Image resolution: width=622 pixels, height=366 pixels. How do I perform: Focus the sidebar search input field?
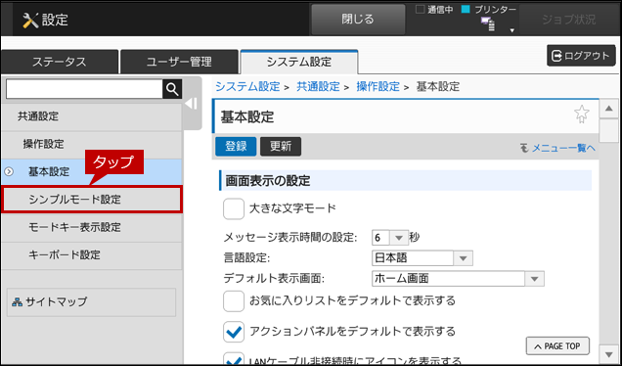tap(84, 89)
